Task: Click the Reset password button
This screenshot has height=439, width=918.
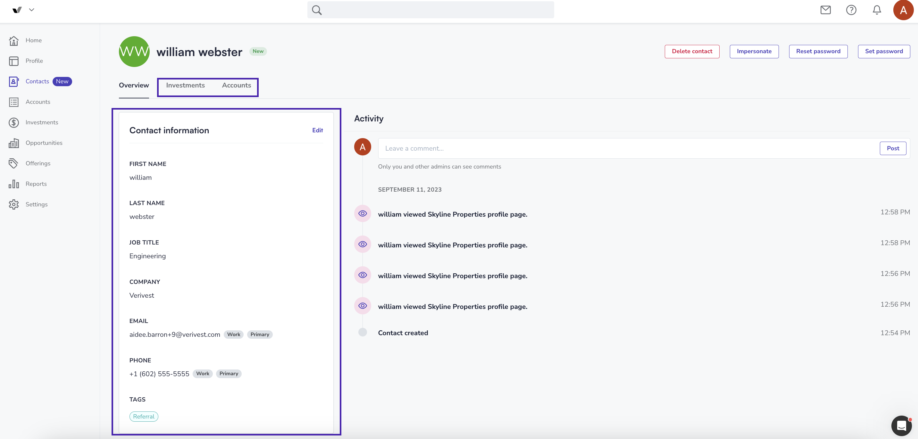Action: pos(818,51)
